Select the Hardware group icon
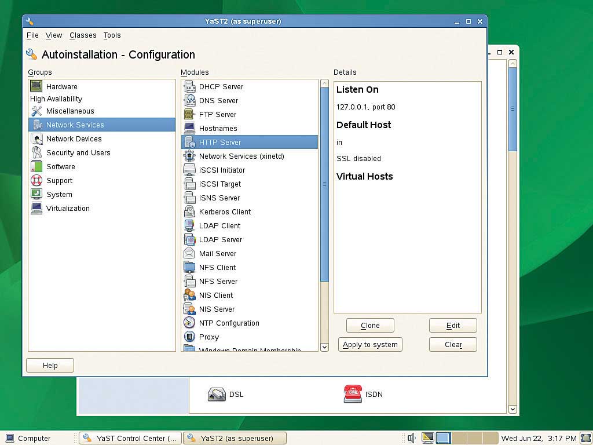Screen dimensions: 593x445 (36, 86)
